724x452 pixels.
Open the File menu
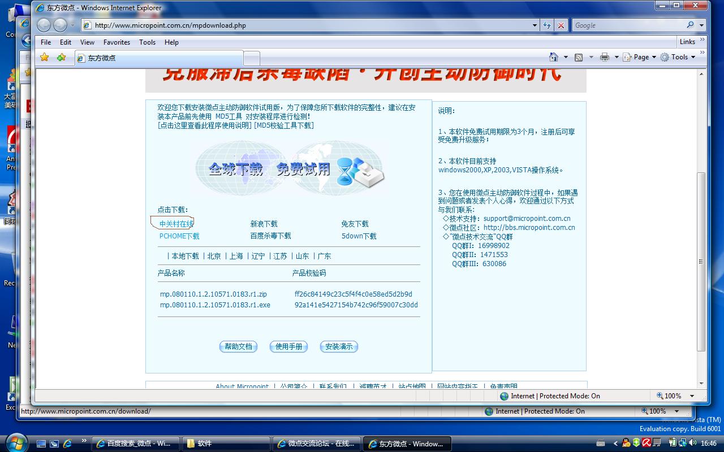[46, 42]
